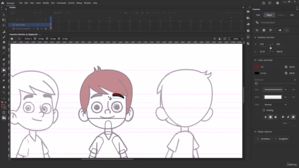299x168 pixels.
Task: Open the Scale Normal dropdown
Action: [275, 105]
